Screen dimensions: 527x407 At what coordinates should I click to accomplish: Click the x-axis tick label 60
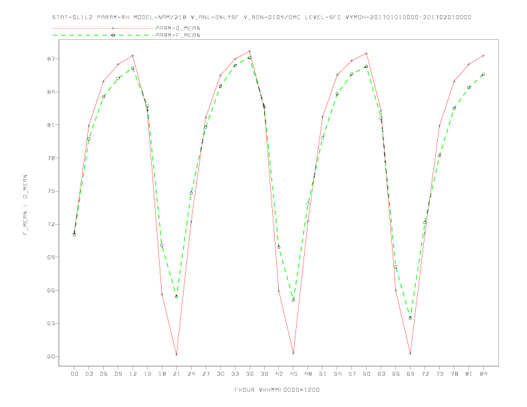(x=367, y=374)
